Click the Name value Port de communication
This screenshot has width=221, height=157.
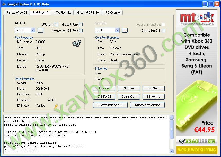tap(124, 54)
